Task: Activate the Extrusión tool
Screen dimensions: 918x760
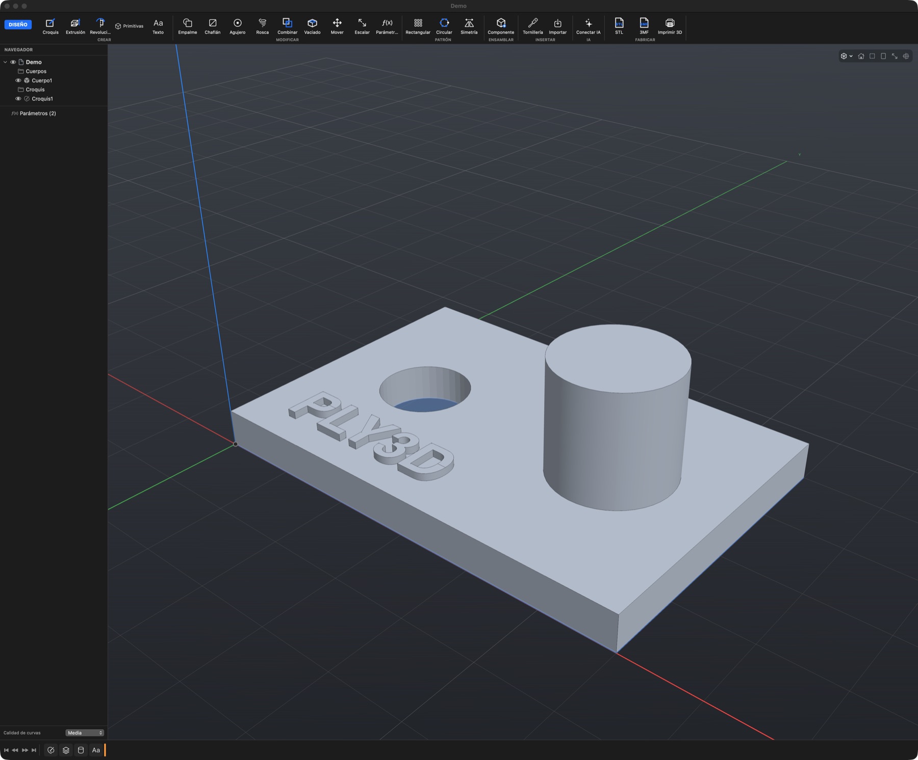Action: [75, 26]
